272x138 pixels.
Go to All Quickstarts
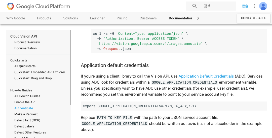[25, 66]
